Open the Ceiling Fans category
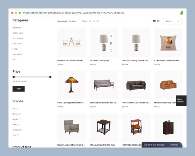This screenshot has width=195, height=156. pyautogui.click(x=18, y=33)
